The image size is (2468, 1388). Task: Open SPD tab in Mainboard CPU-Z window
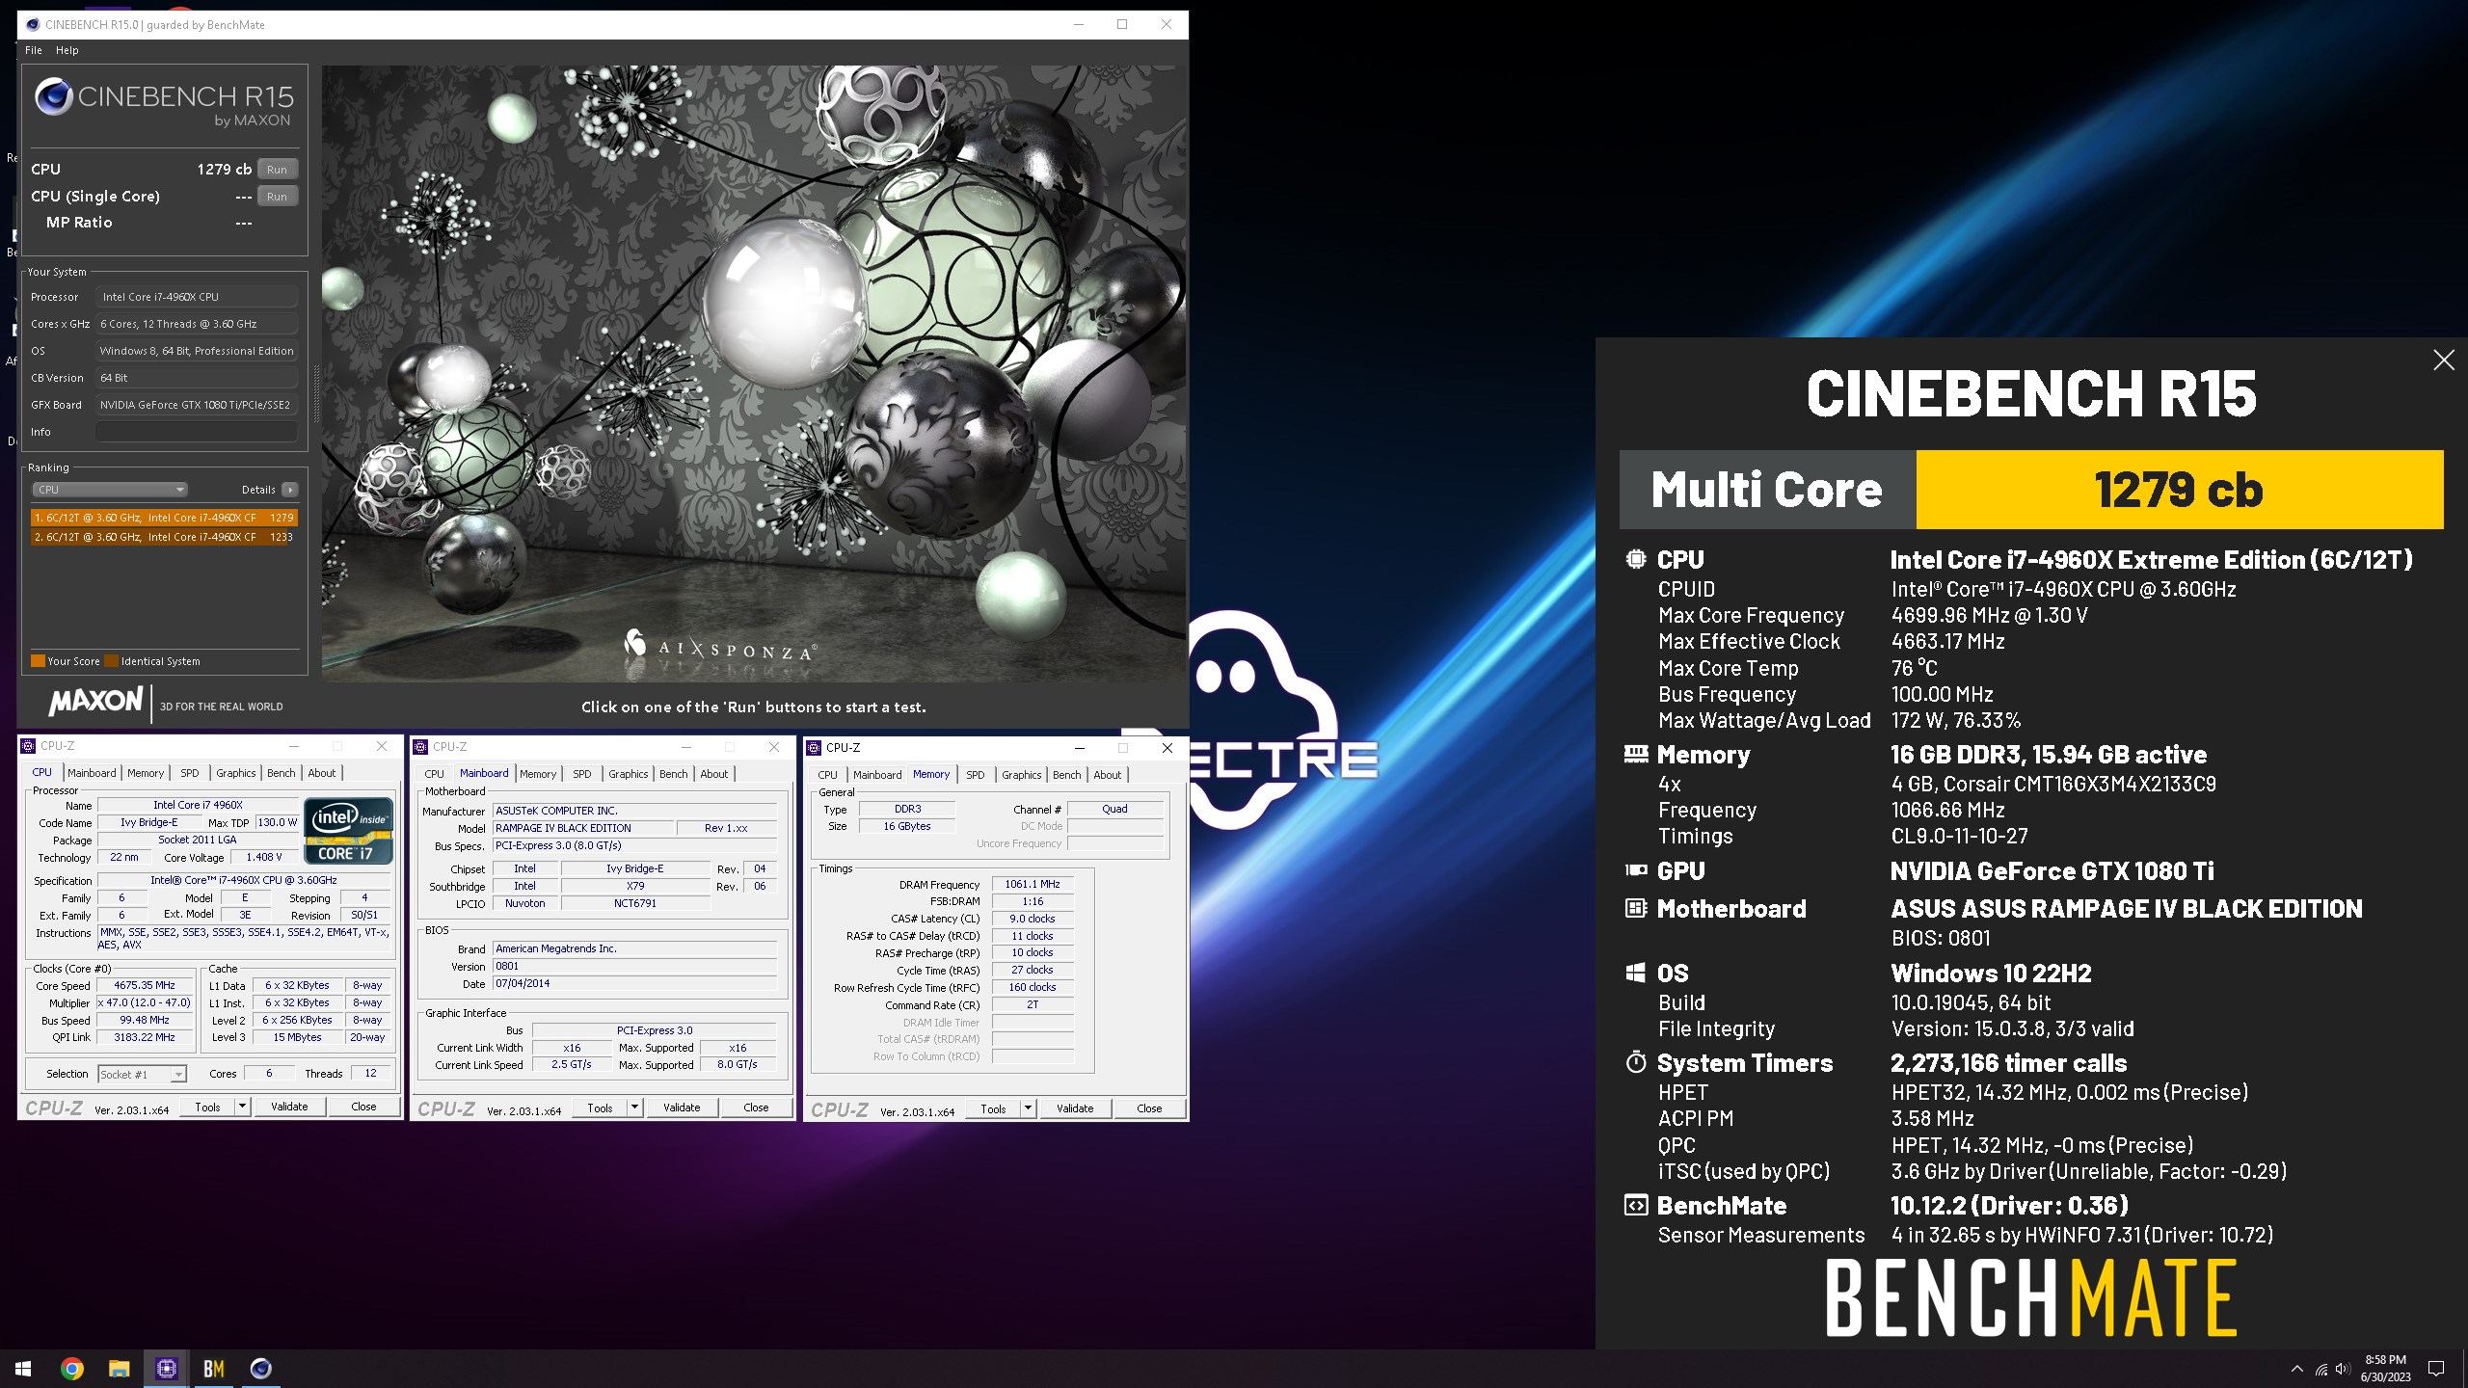coord(582,774)
